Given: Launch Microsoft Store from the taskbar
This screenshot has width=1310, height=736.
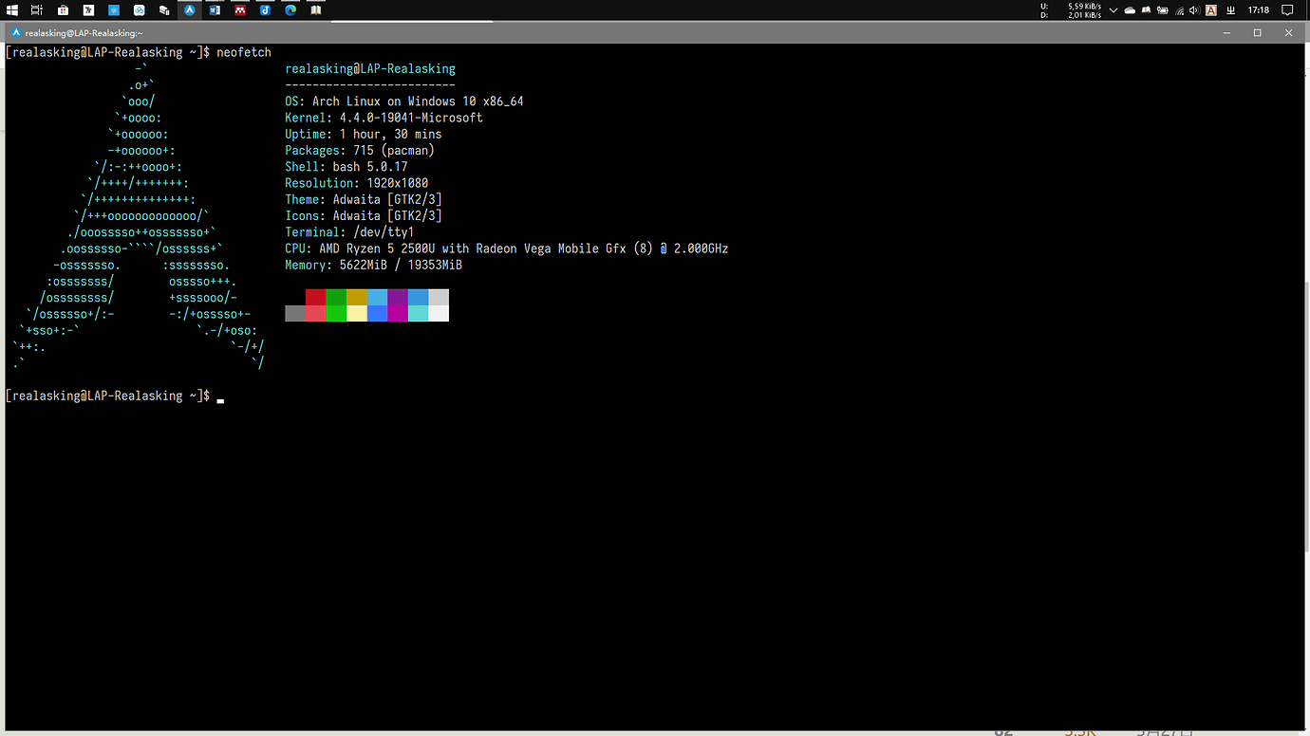Looking at the screenshot, I should pyautogui.click(x=63, y=9).
